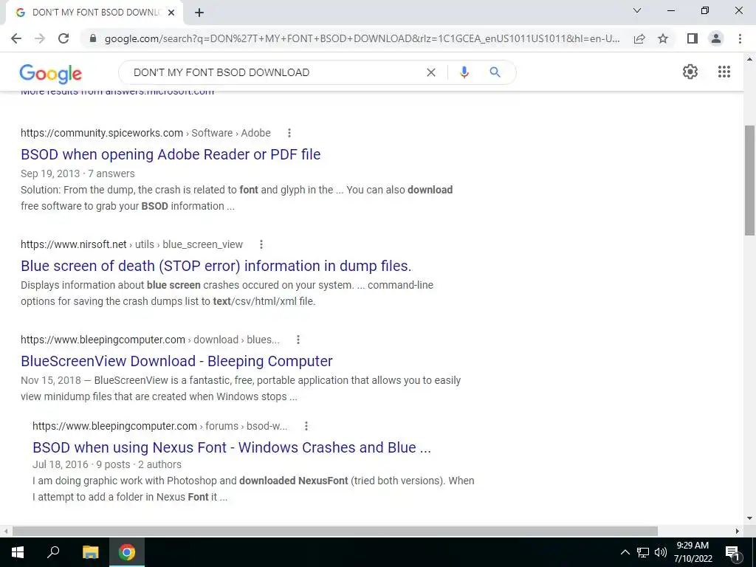Click the forward navigation arrow
Image resolution: width=756 pixels, height=567 pixels.
(x=40, y=38)
